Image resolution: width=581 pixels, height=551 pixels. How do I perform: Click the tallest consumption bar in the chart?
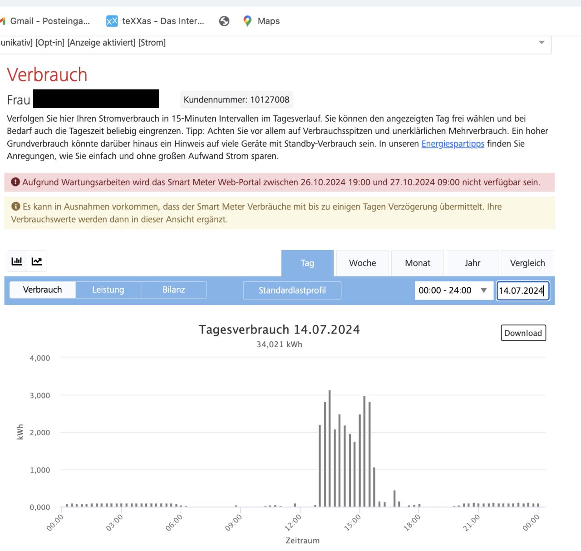tap(330, 449)
